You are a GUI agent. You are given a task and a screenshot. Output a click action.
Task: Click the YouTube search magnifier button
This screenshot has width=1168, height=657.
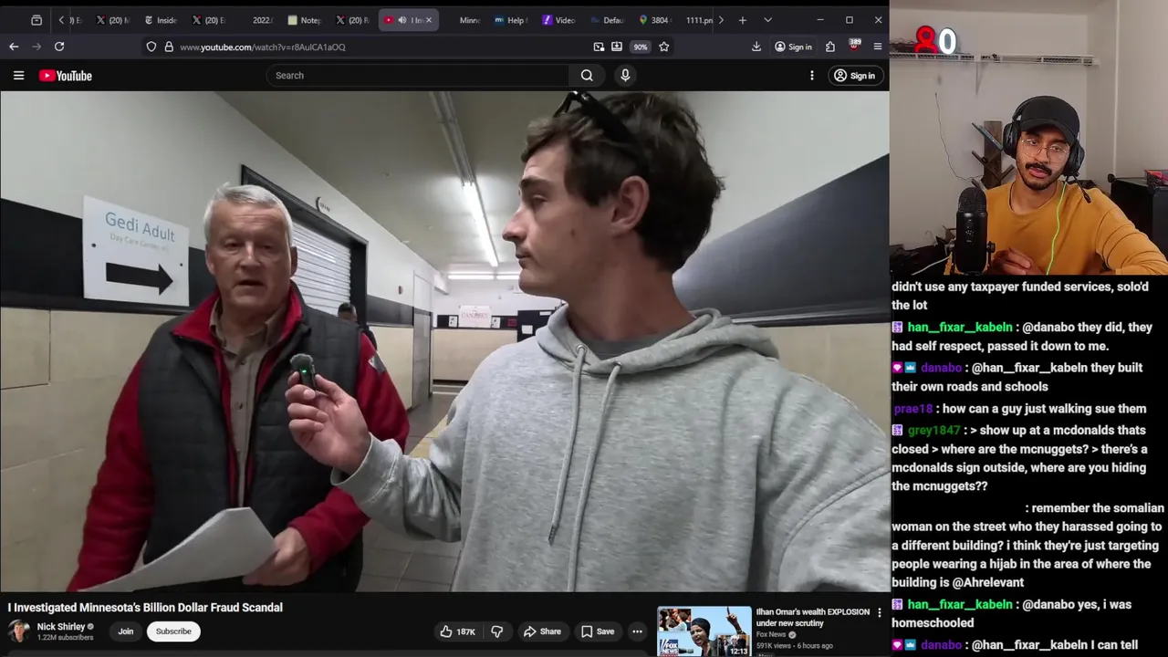(x=587, y=76)
